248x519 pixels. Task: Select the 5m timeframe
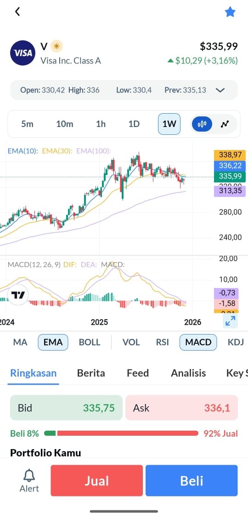tap(28, 124)
